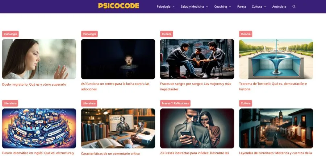Expand the Psicología menu chevron

[x=174, y=7]
